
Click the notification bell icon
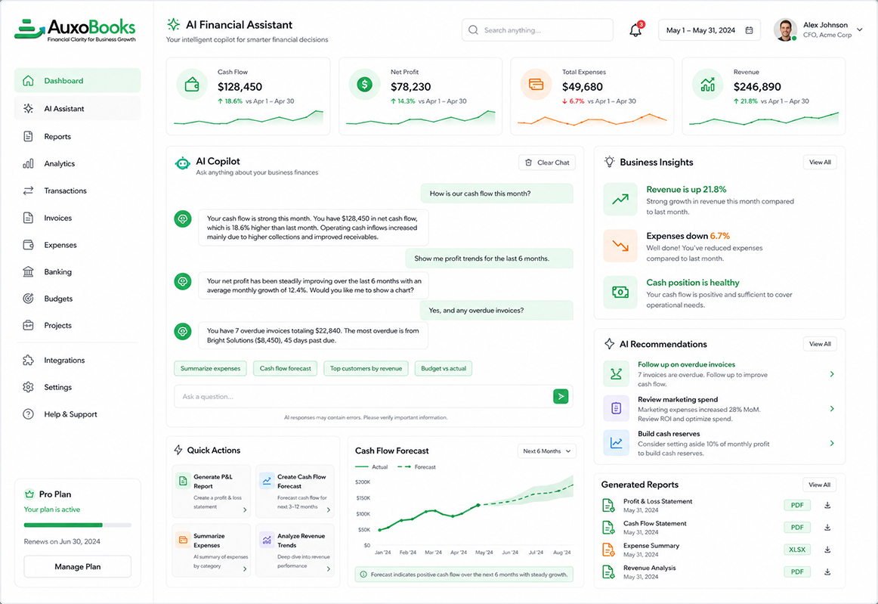(x=635, y=30)
